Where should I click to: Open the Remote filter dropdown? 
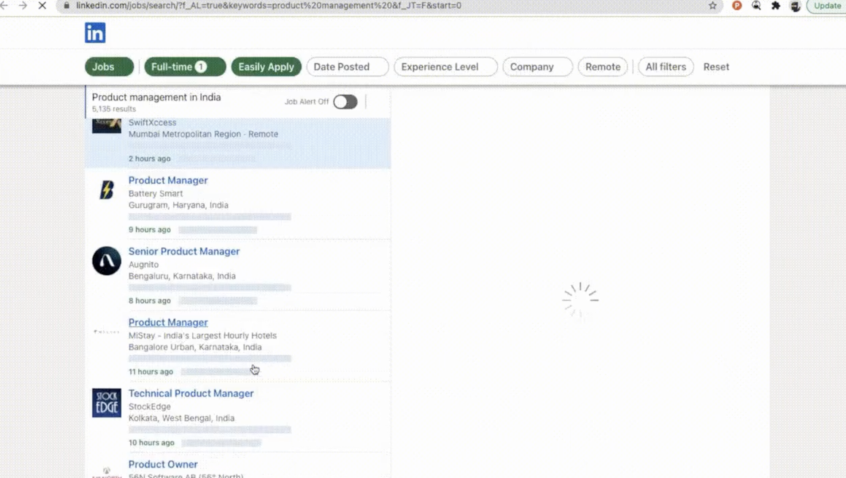click(x=603, y=67)
